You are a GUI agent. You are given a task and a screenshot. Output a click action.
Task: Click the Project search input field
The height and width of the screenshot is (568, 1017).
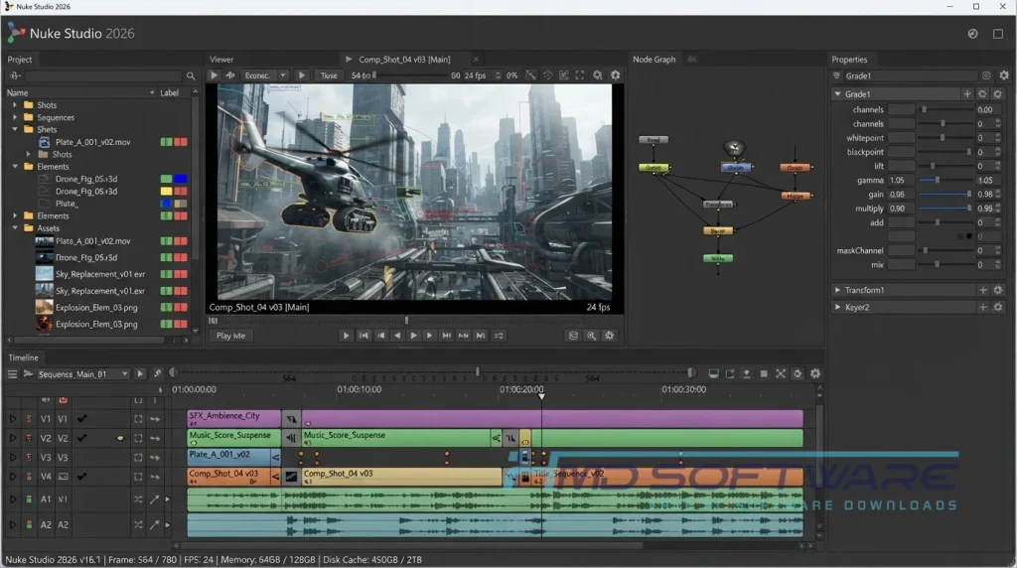click(x=103, y=75)
